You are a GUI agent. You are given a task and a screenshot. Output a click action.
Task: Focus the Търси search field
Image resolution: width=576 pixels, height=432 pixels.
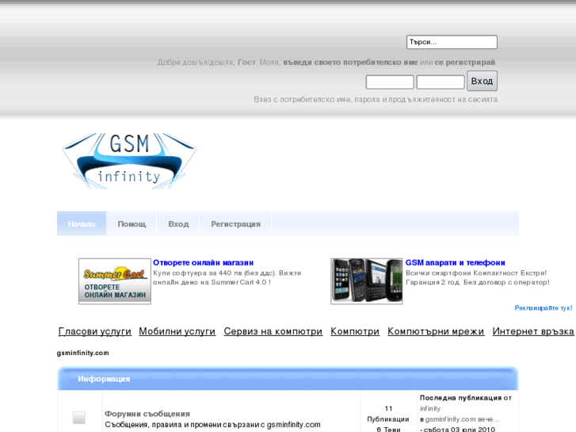452,42
